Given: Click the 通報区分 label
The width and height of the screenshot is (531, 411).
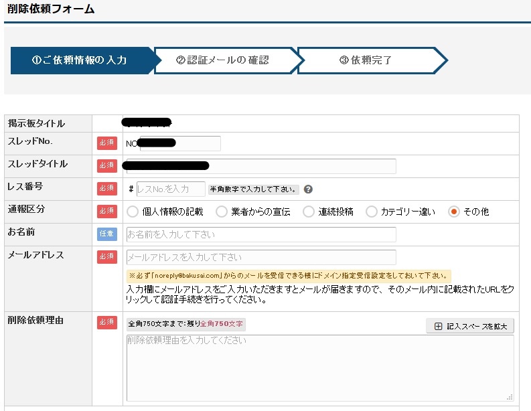Looking at the screenshot, I should coord(26,210).
